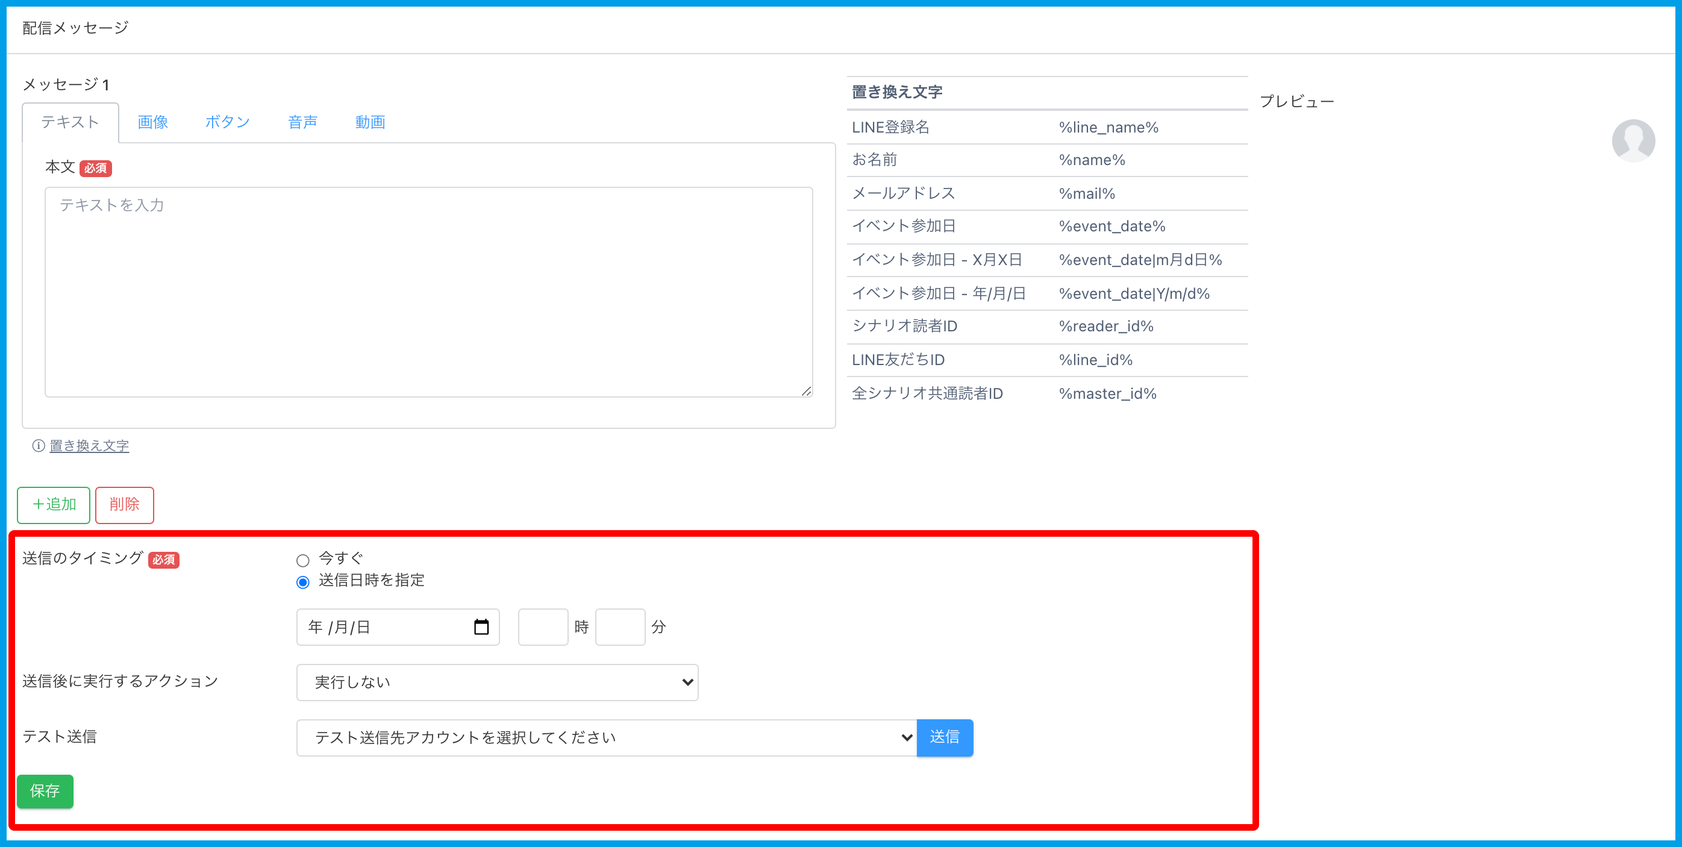The image size is (1682, 847).
Task: Switch to the ボタン tab
Action: 227,122
